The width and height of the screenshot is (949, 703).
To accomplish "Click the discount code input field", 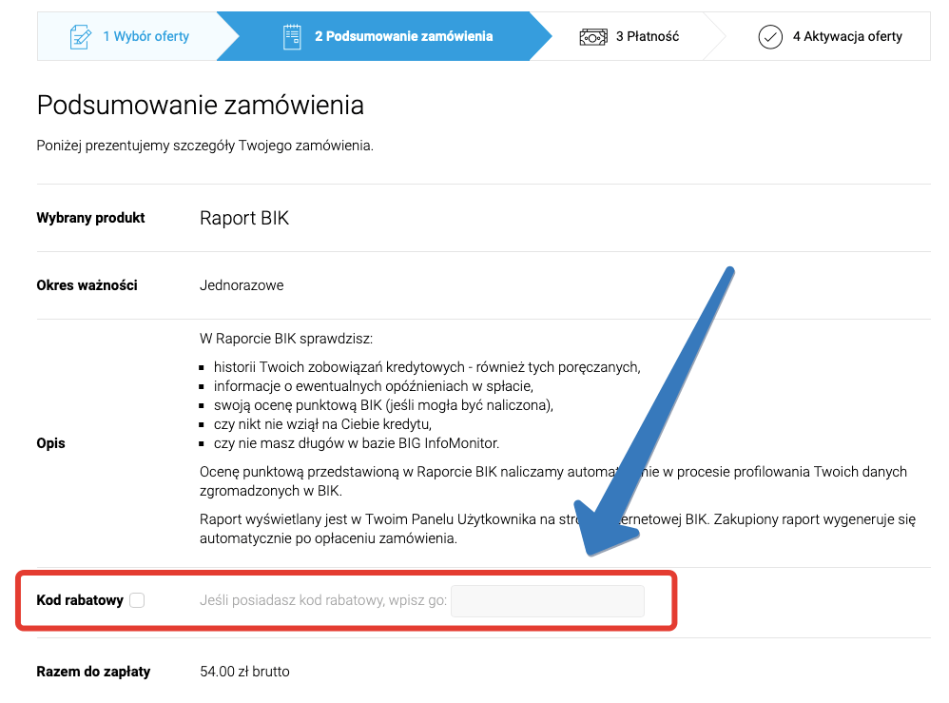I will tap(548, 600).
